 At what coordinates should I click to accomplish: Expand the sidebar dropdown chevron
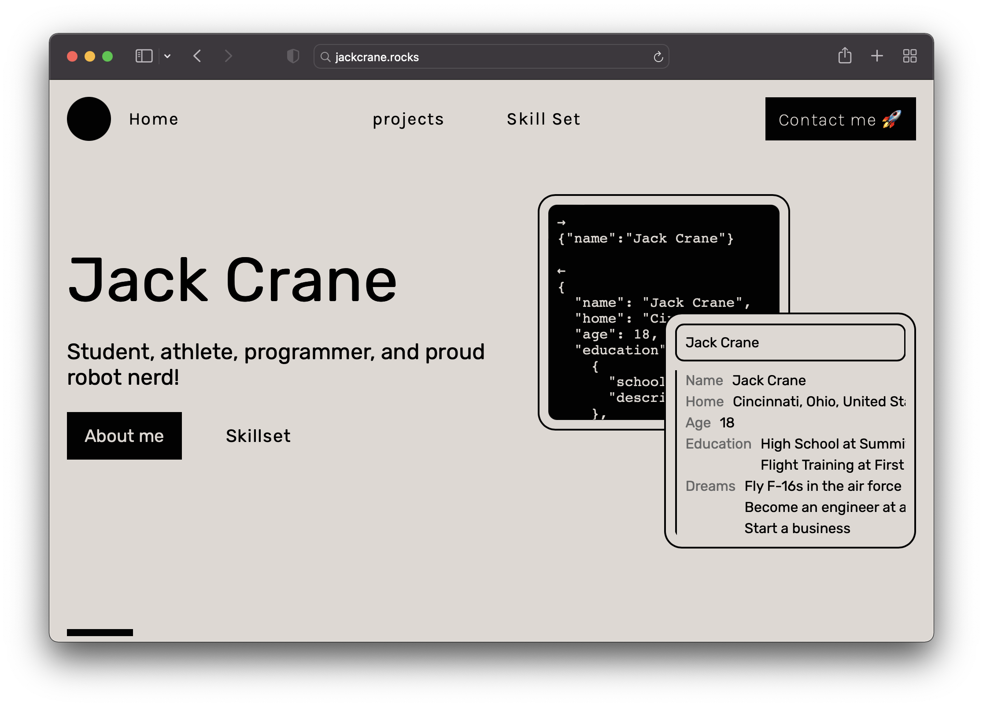[x=167, y=56]
